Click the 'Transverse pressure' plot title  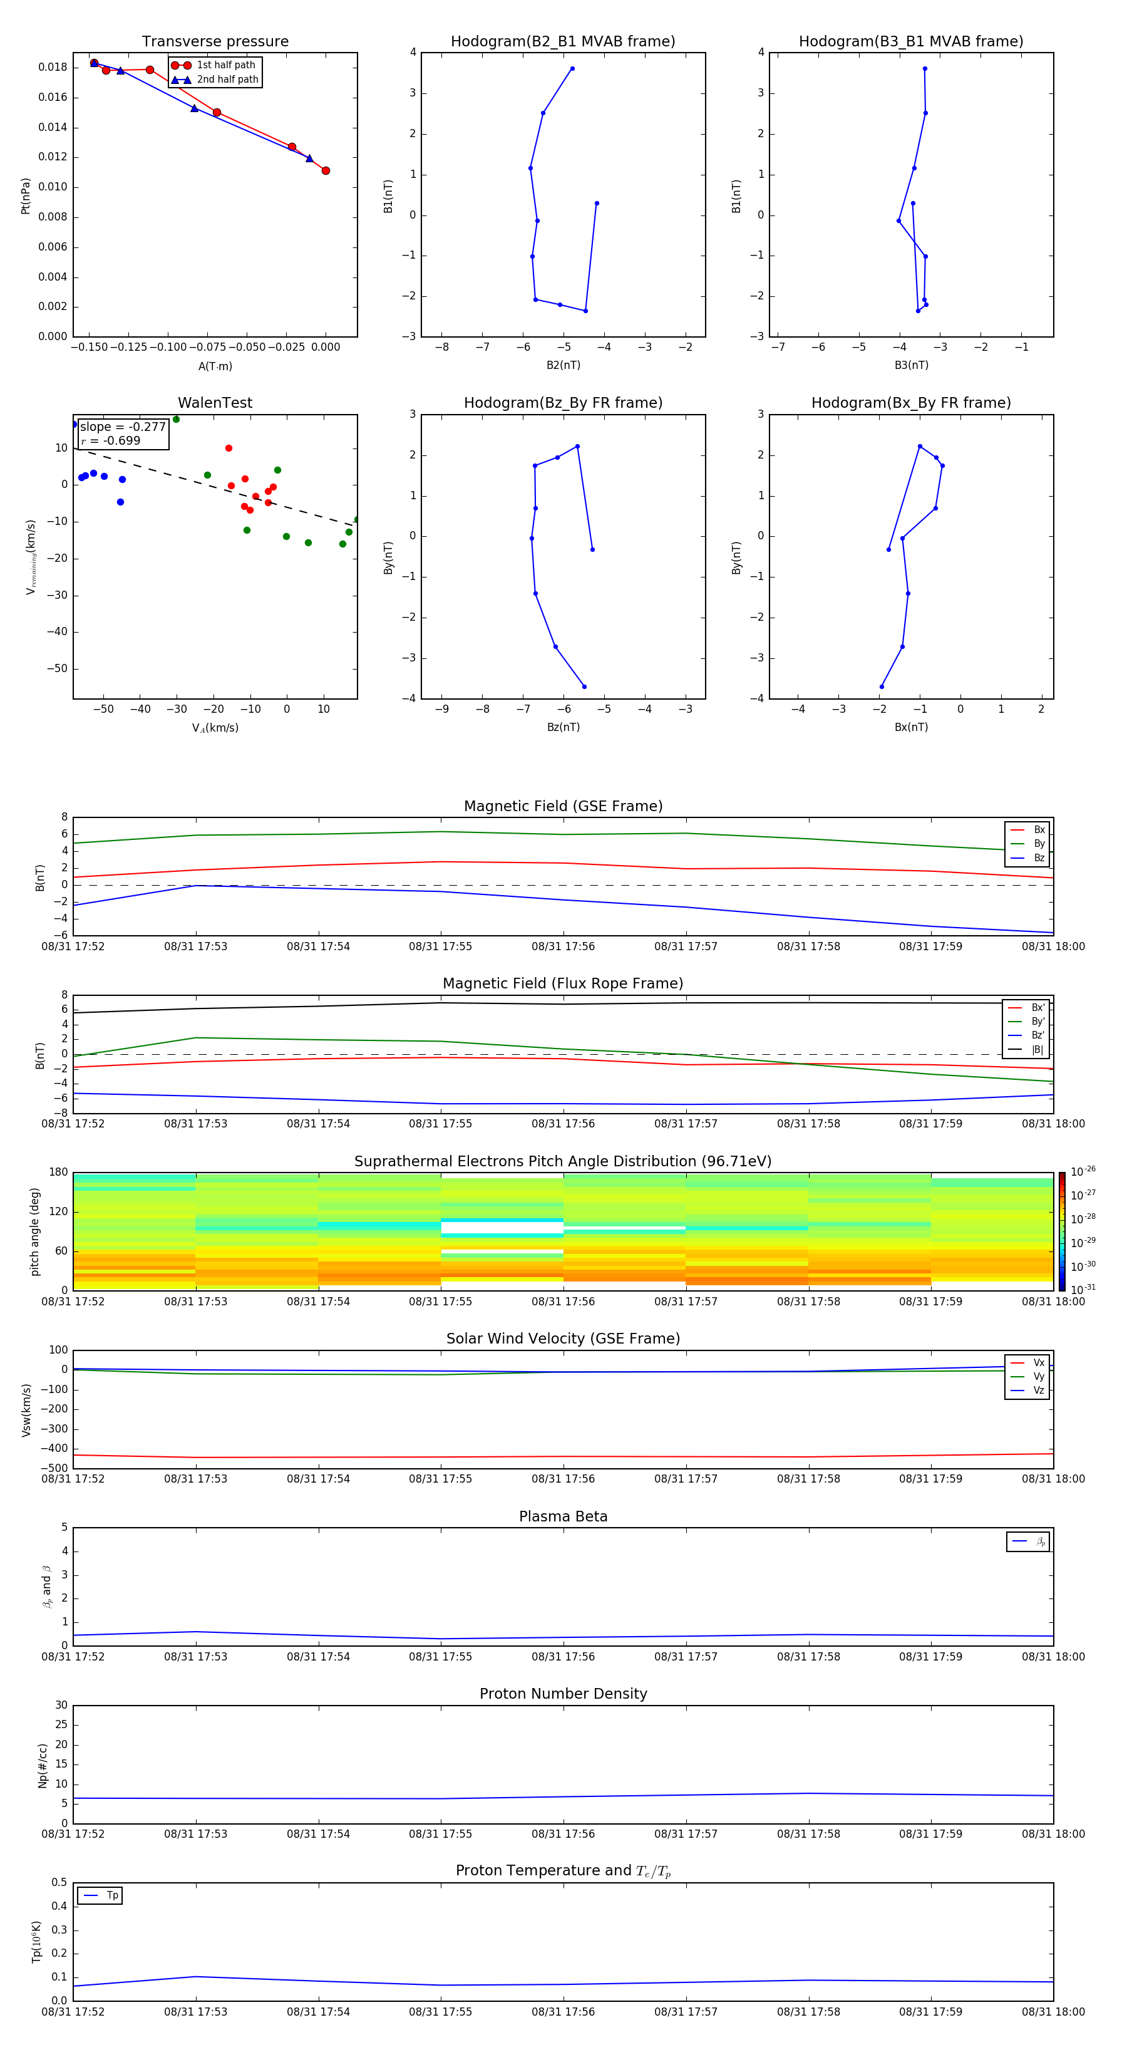coord(215,42)
